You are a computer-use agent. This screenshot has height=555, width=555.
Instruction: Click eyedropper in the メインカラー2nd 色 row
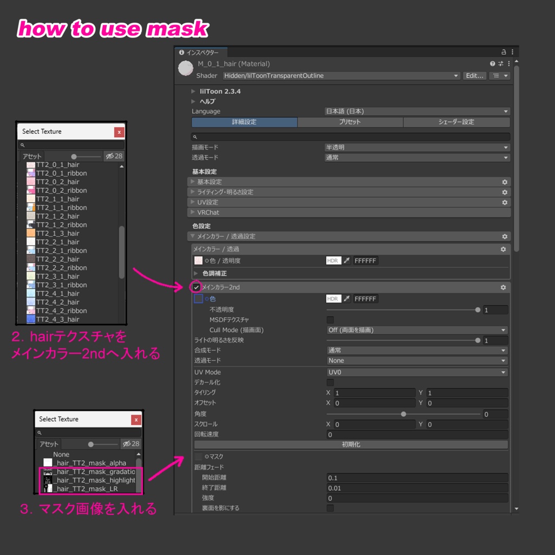pos(346,299)
